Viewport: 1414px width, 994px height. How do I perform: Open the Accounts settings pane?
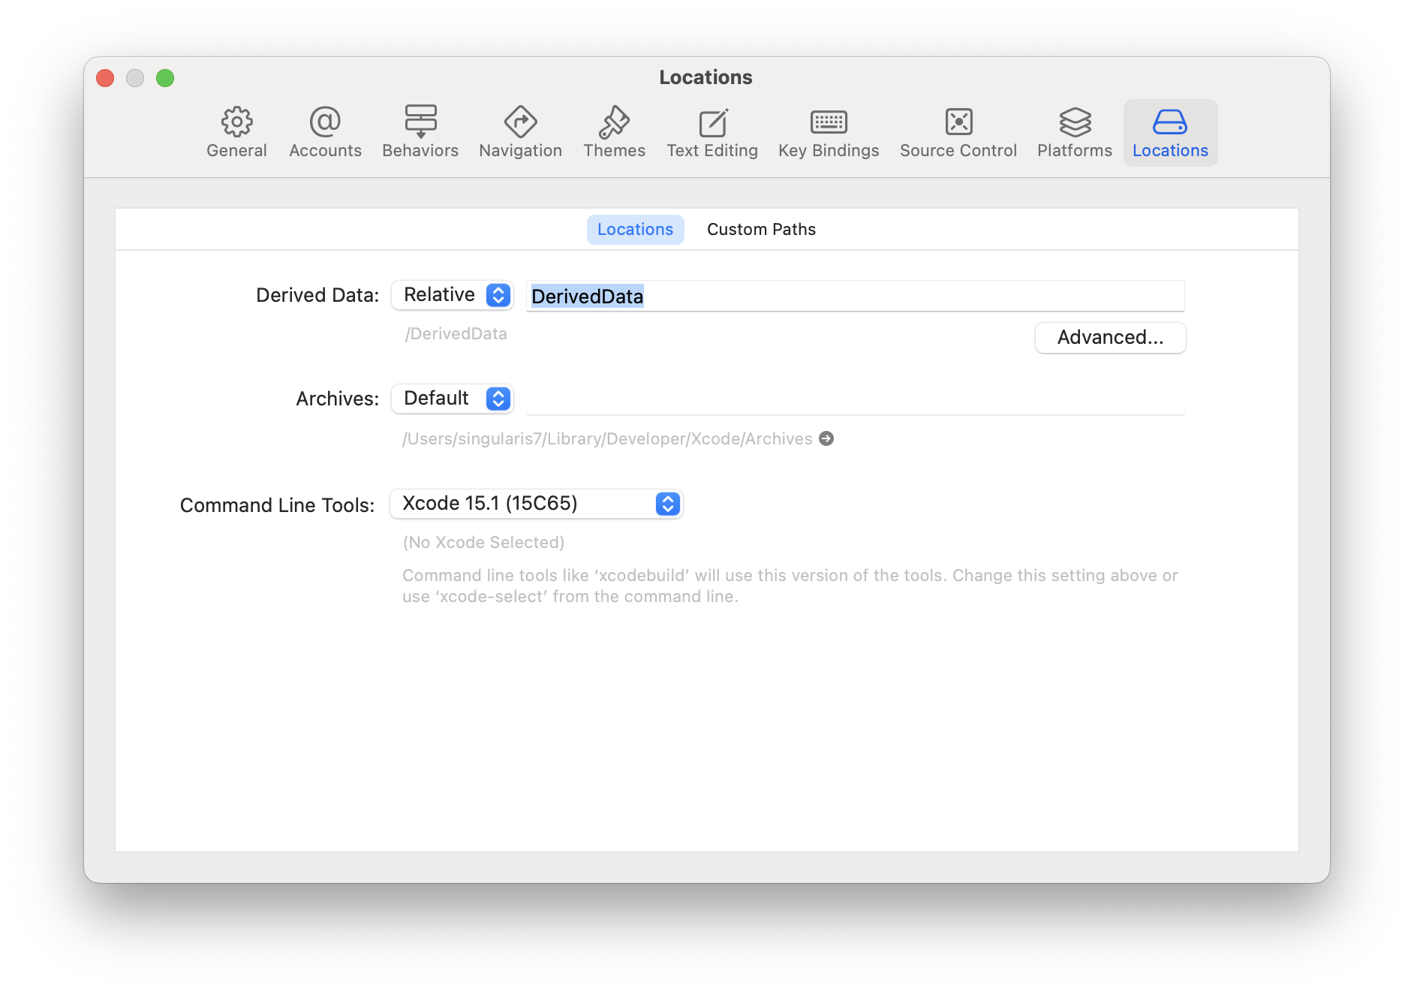click(325, 133)
